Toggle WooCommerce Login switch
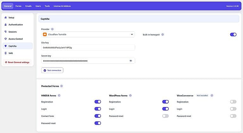Screen dimensions: 243x133 [x=233, y=109]
